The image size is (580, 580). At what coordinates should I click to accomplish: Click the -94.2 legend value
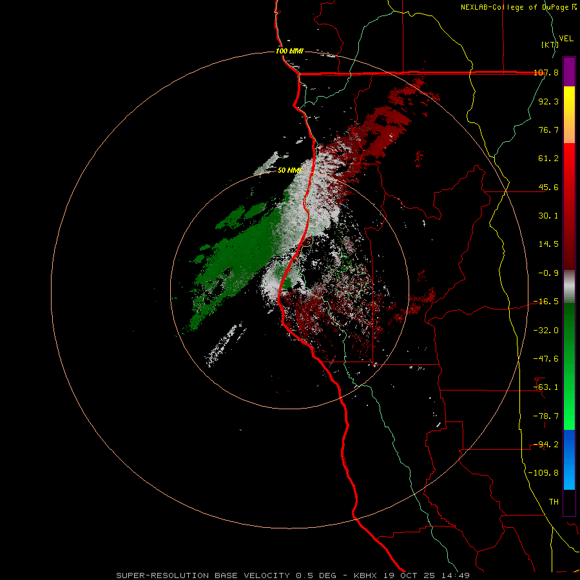546,445
